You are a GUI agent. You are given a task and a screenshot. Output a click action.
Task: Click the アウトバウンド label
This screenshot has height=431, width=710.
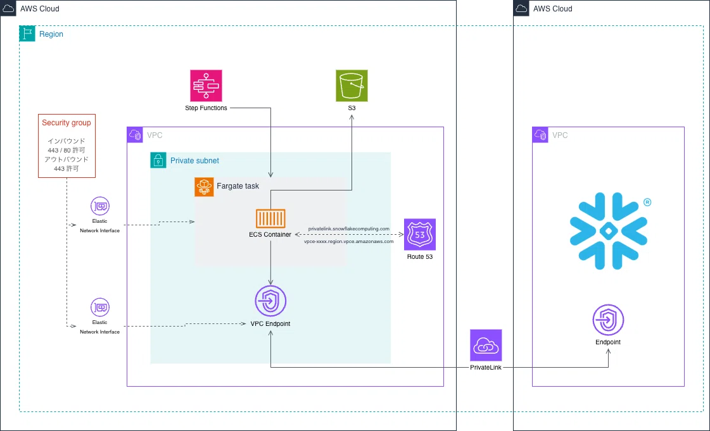pos(67,159)
